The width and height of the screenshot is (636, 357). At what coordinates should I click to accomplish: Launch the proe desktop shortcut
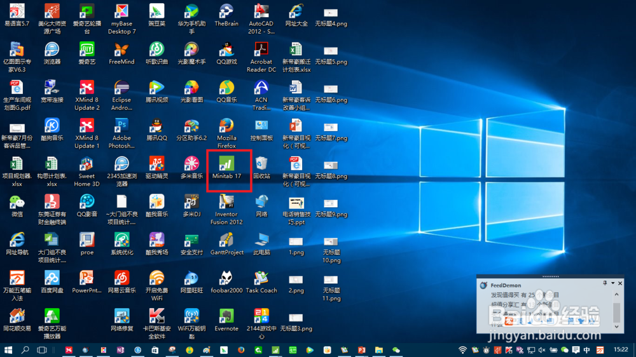click(x=86, y=243)
